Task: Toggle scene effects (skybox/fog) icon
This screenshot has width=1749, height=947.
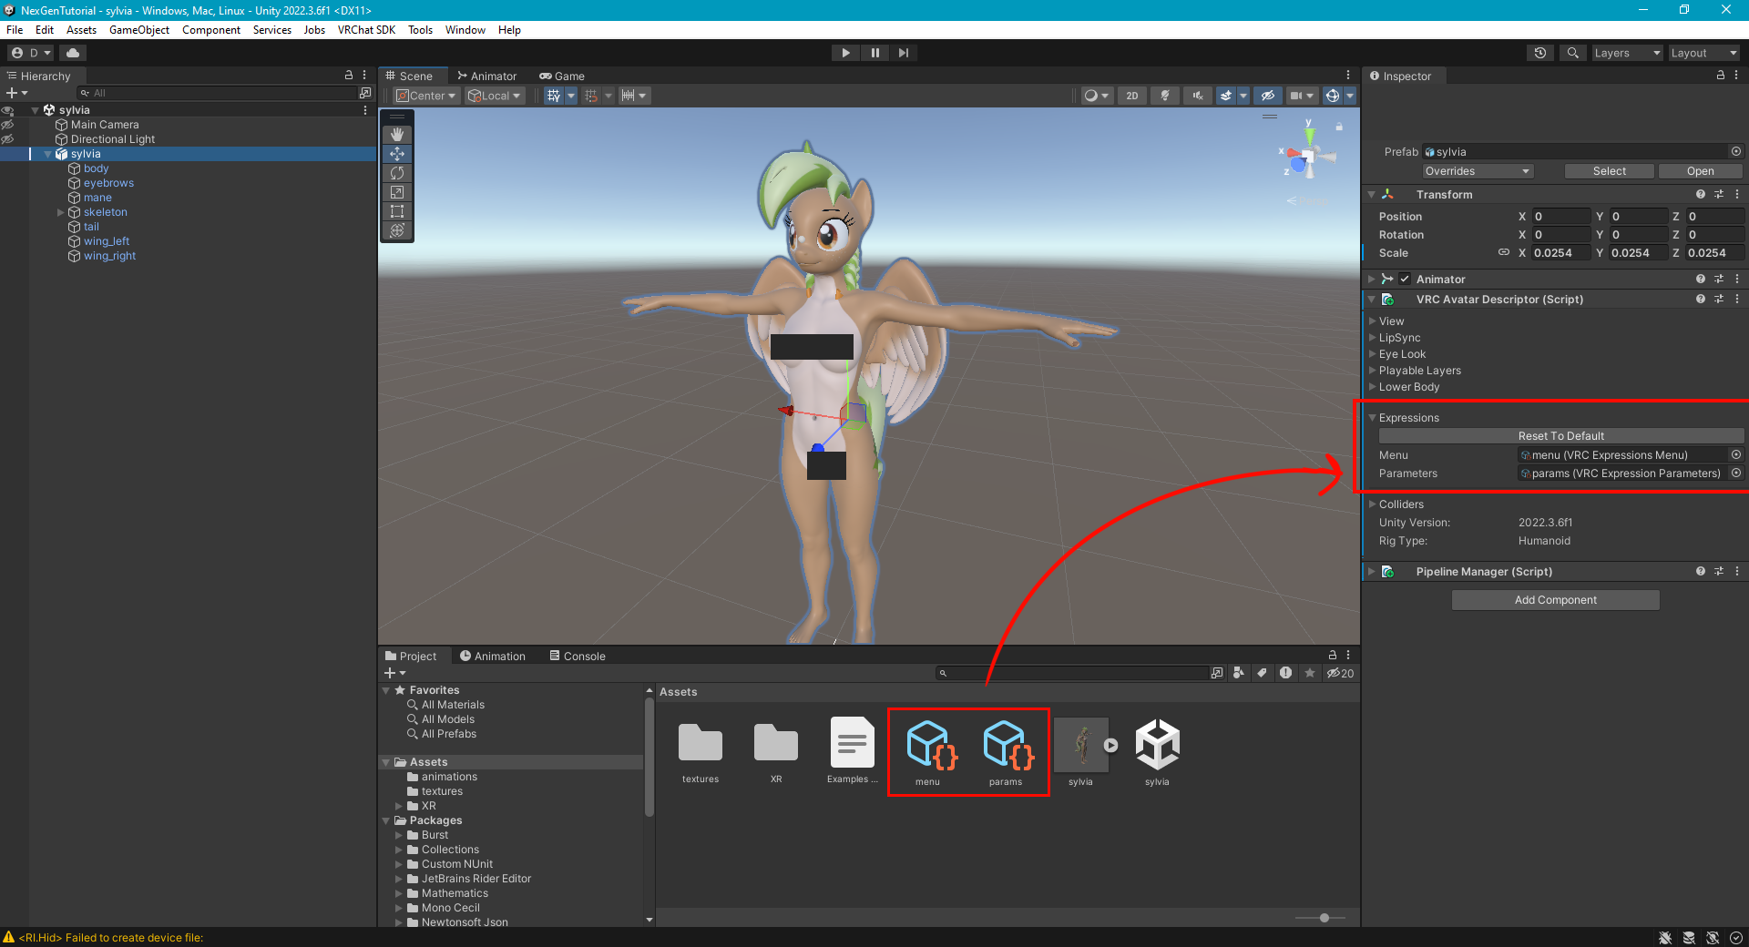Action: pos(1226,96)
